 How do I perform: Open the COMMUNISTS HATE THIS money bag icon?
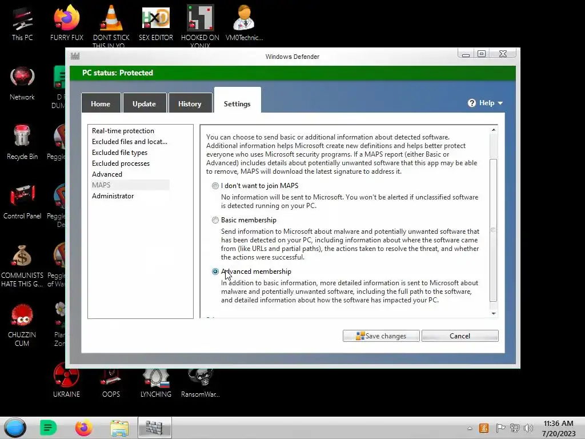[22, 265]
